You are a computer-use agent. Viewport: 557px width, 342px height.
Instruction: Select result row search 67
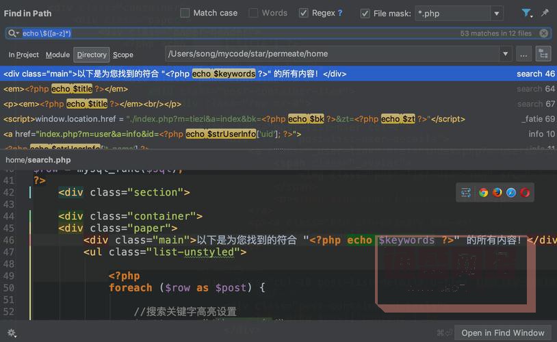pyautogui.click(x=278, y=104)
